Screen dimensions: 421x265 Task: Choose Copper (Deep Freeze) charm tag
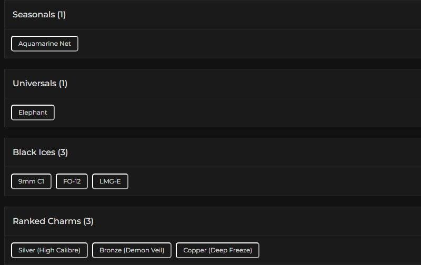pos(217,250)
